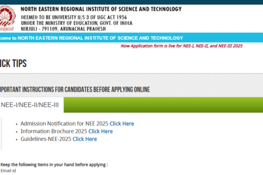
Task: Open Guidelines-NEE-2025 Click Here link
Action: pos(85,139)
